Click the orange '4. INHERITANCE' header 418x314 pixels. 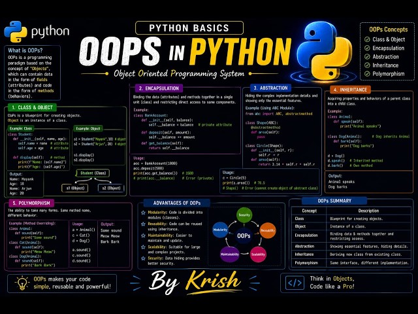pos(350,90)
